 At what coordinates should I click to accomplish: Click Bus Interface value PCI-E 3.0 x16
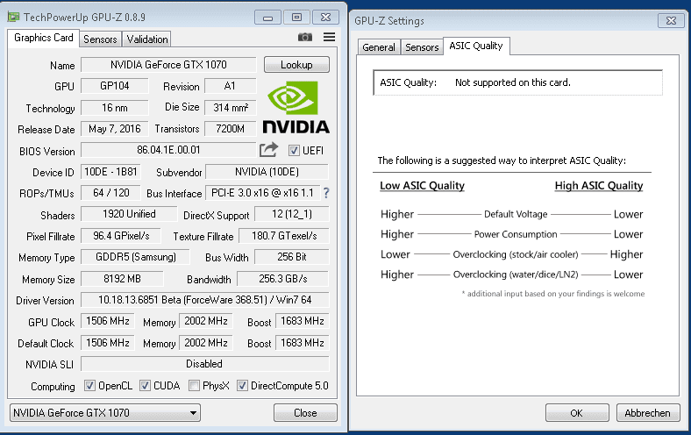pos(263,193)
